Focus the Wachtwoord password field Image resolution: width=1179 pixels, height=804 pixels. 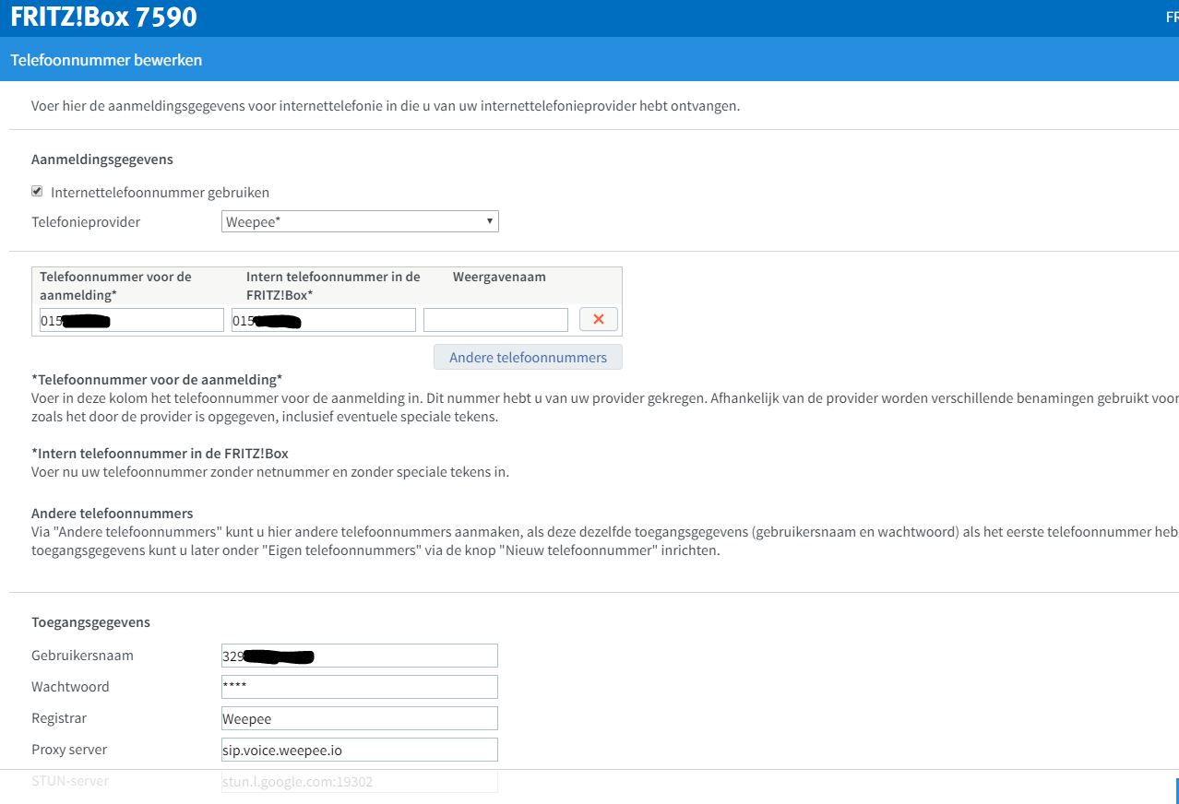point(359,687)
